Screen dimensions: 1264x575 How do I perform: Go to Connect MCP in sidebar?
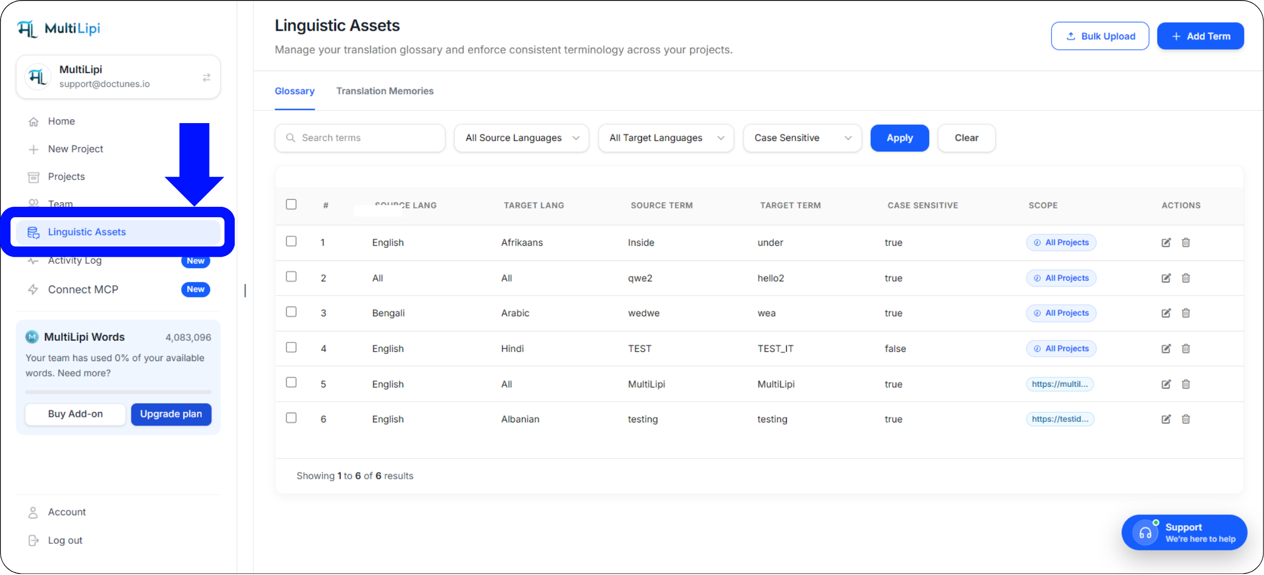[x=118, y=289]
